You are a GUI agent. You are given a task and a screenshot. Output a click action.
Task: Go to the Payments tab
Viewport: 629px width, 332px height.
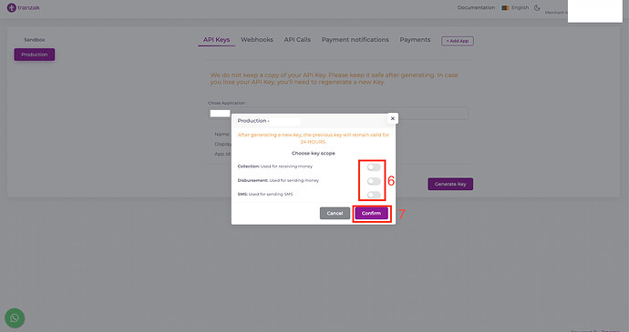coord(415,40)
